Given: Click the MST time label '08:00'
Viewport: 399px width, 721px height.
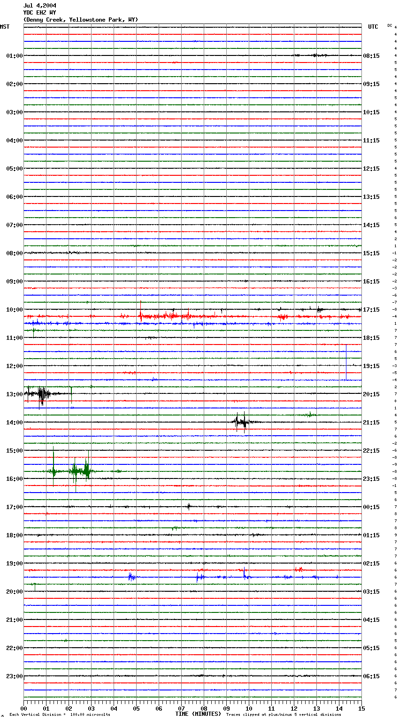Looking at the screenshot, I should 14,253.
